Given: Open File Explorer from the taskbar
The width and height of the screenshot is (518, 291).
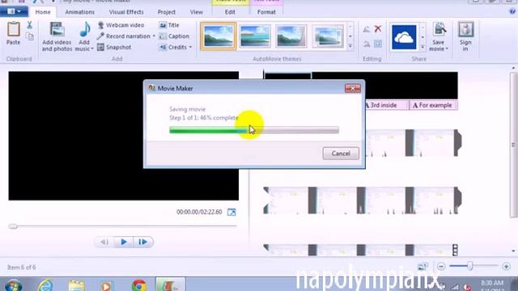Looking at the screenshot, I should tap(76, 285).
